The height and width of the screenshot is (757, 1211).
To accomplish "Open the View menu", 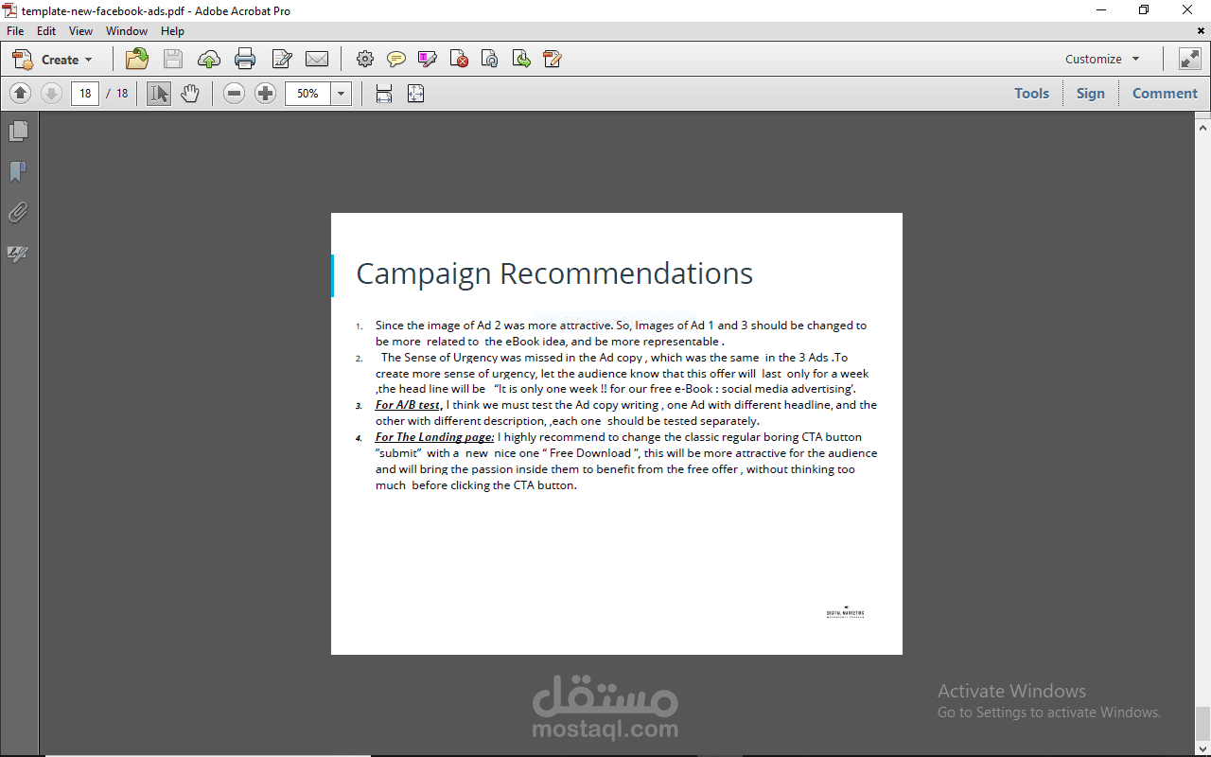I will (x=80, y=30).
